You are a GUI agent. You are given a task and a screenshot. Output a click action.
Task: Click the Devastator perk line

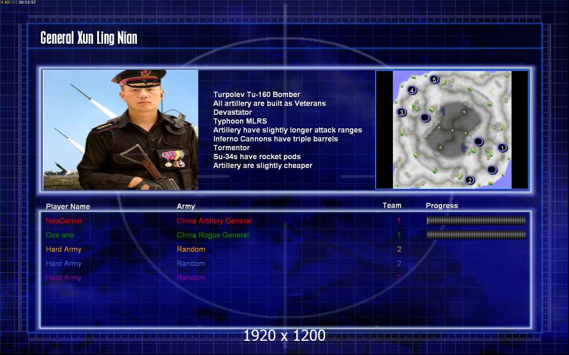coord(232,112)
